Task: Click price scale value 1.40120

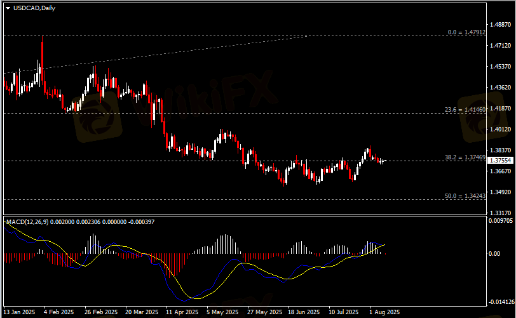Action: pos(500,129)
